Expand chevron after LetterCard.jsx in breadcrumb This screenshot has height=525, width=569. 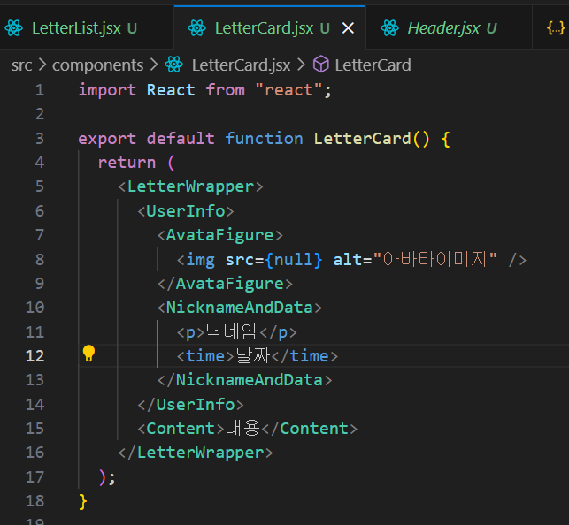(301, 65)
